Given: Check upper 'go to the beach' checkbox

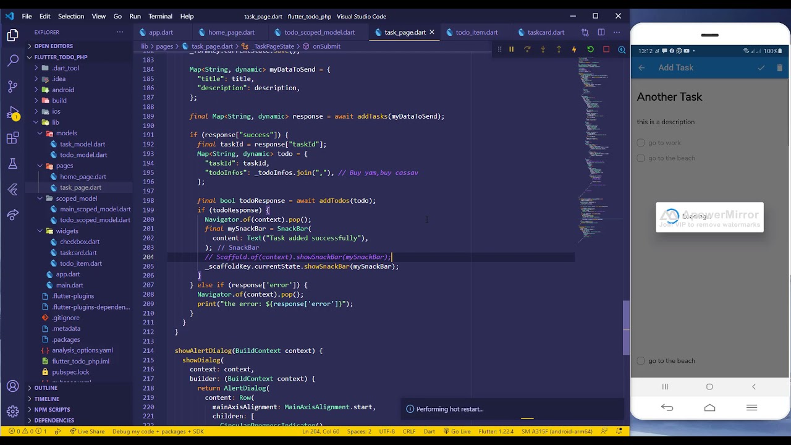Looking at the screenshot, I should [x=641, y=158].
